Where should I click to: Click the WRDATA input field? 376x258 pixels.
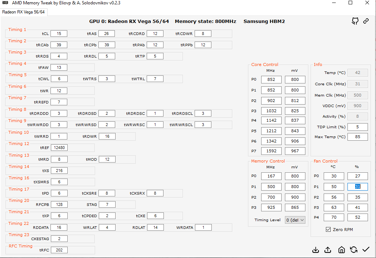[203, 227]
